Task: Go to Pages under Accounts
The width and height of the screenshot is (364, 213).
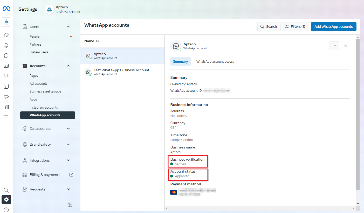Action: (34, 76)
